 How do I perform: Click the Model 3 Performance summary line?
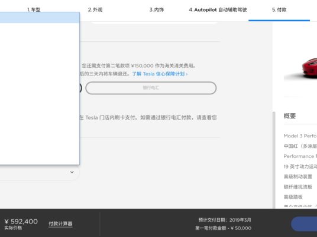(x=300, y=136)
